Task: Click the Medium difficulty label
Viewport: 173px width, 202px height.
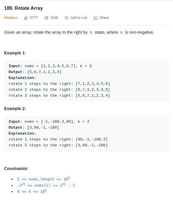Action: tap(11, 18)
